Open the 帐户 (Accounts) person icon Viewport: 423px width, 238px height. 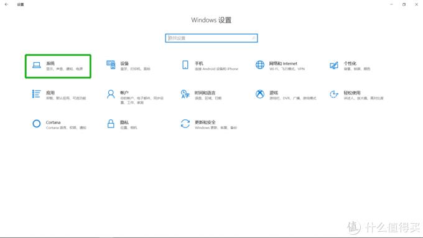click(111, 94)
